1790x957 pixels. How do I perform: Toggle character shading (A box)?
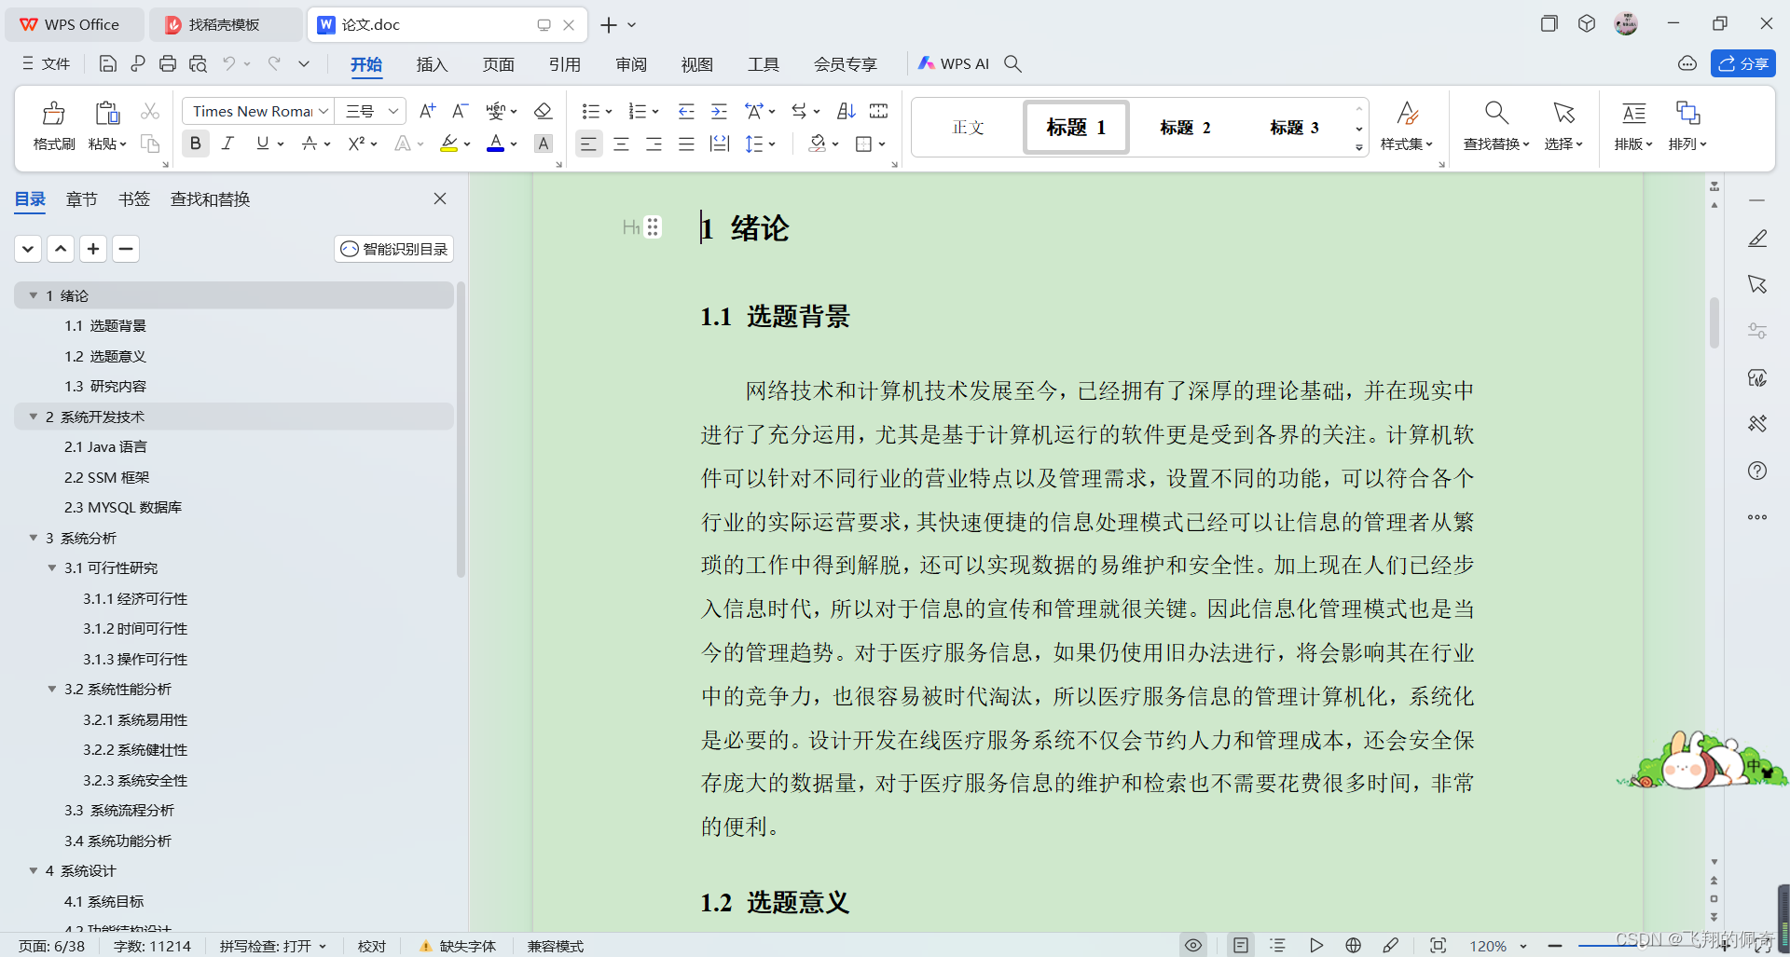(544, 144)
